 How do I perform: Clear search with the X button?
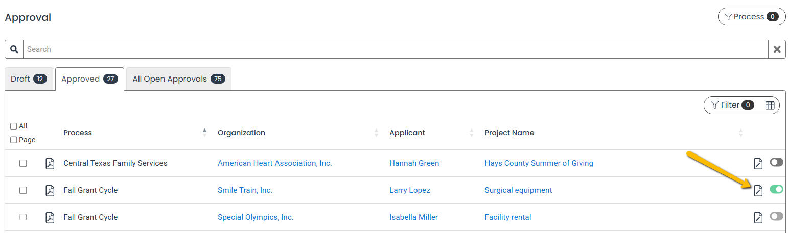777,49
